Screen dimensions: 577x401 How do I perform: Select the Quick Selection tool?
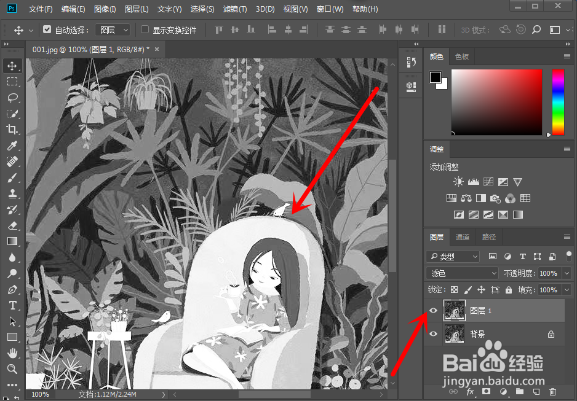pyautogui.click(x=12, y=114)
